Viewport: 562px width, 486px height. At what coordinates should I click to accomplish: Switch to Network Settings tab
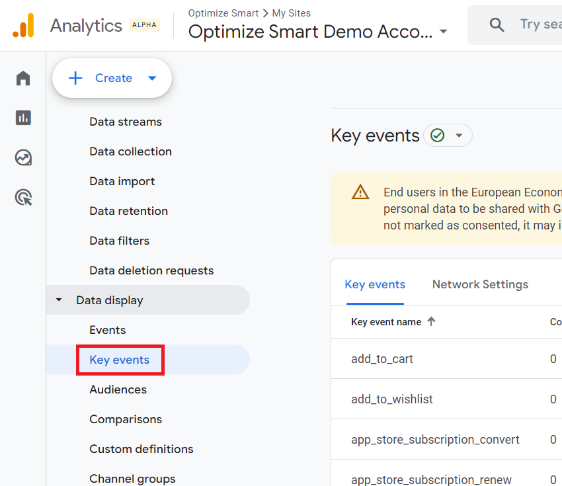tap(480, 284)
